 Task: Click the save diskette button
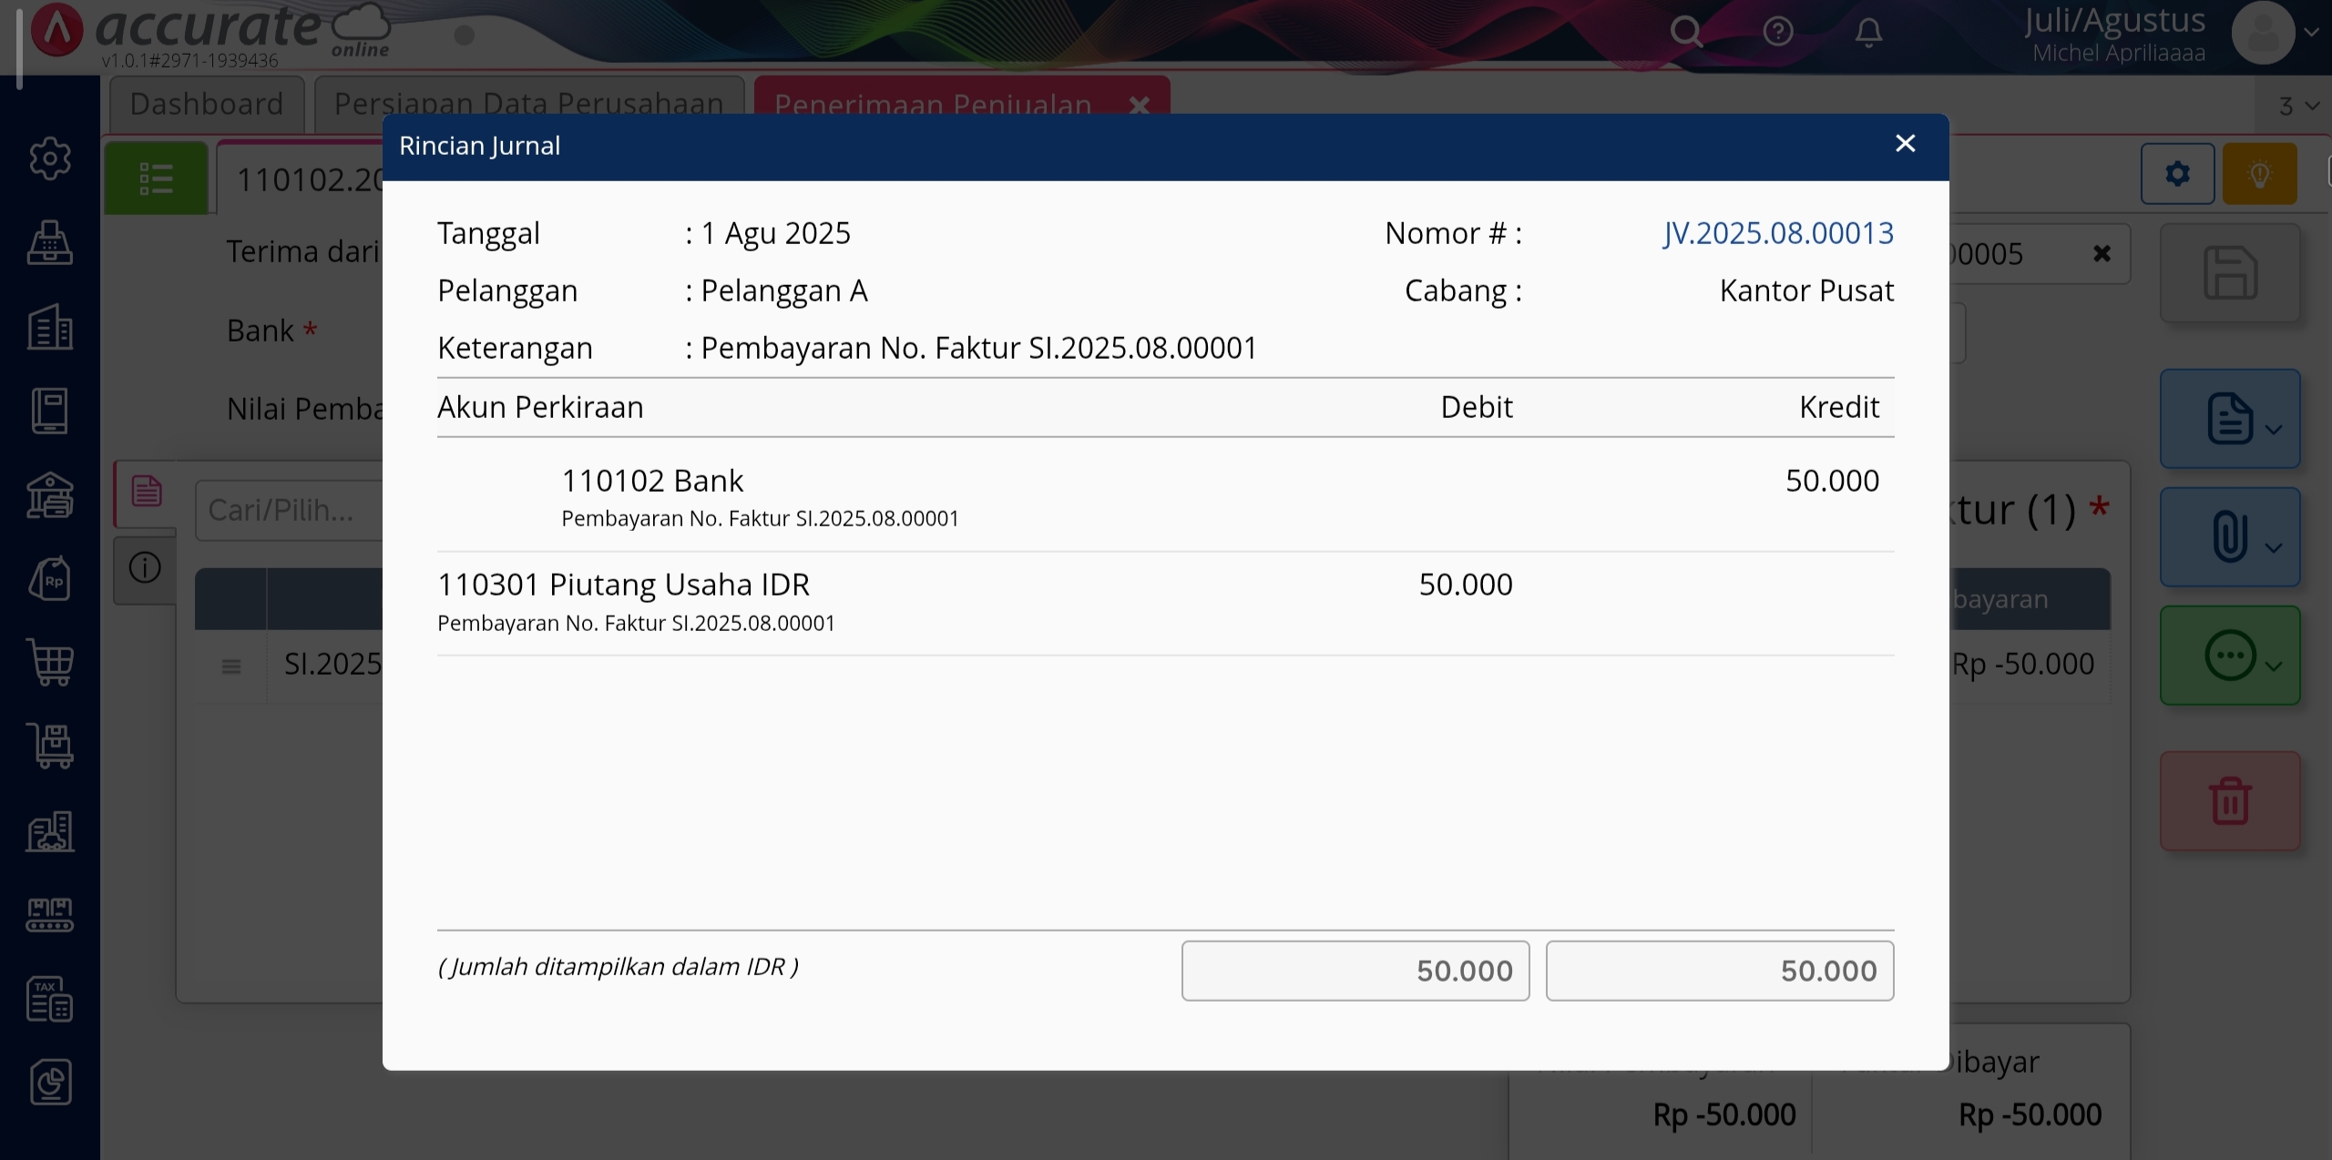coord(2229,273)
